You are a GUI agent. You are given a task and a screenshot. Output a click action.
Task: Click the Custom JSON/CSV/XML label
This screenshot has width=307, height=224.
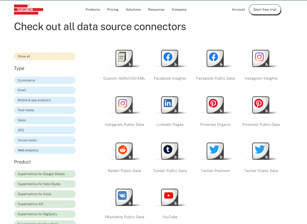pyautogui.click(x=124, y=78)
